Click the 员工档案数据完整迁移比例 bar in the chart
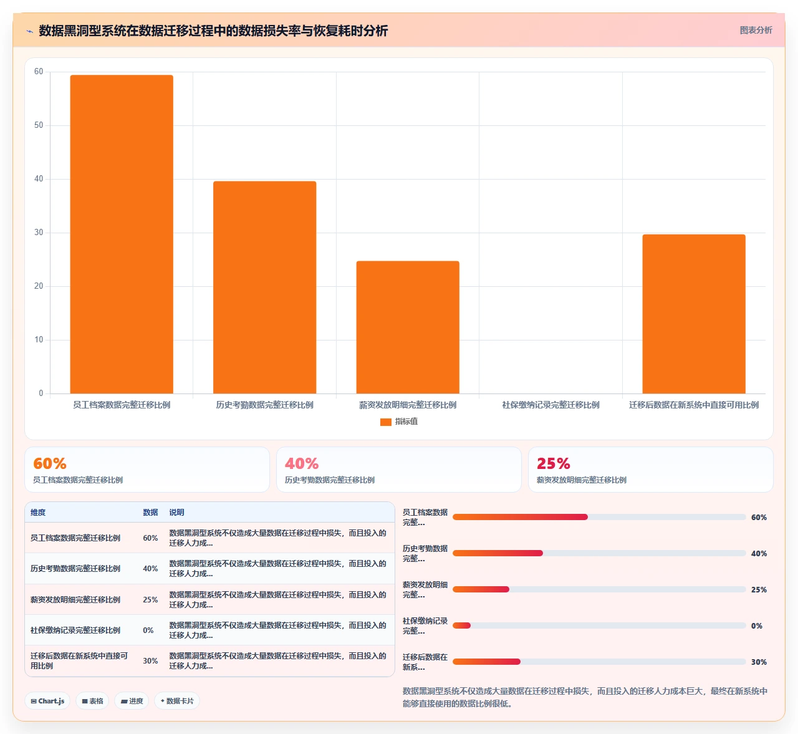Screen dimensions: 798x734 [x=122, y=234]
